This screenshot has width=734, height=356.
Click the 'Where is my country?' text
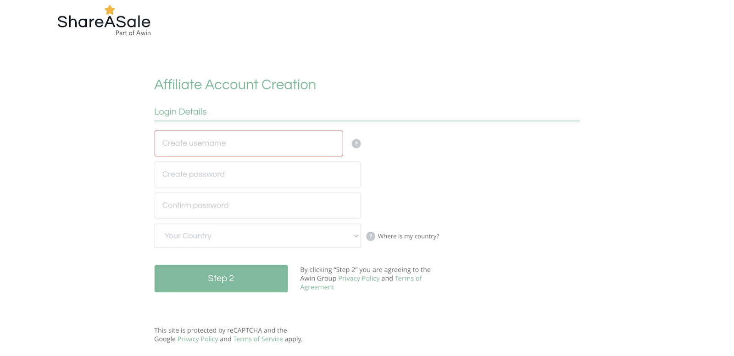tap(408, 236)
